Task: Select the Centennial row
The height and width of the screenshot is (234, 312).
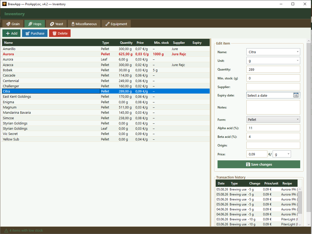Action: (106, 81)
